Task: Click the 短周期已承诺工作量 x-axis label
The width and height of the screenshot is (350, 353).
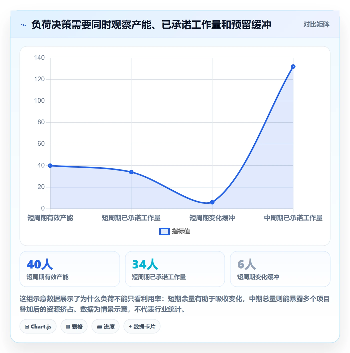Action: pyautogui.click(x=131, y=218)
